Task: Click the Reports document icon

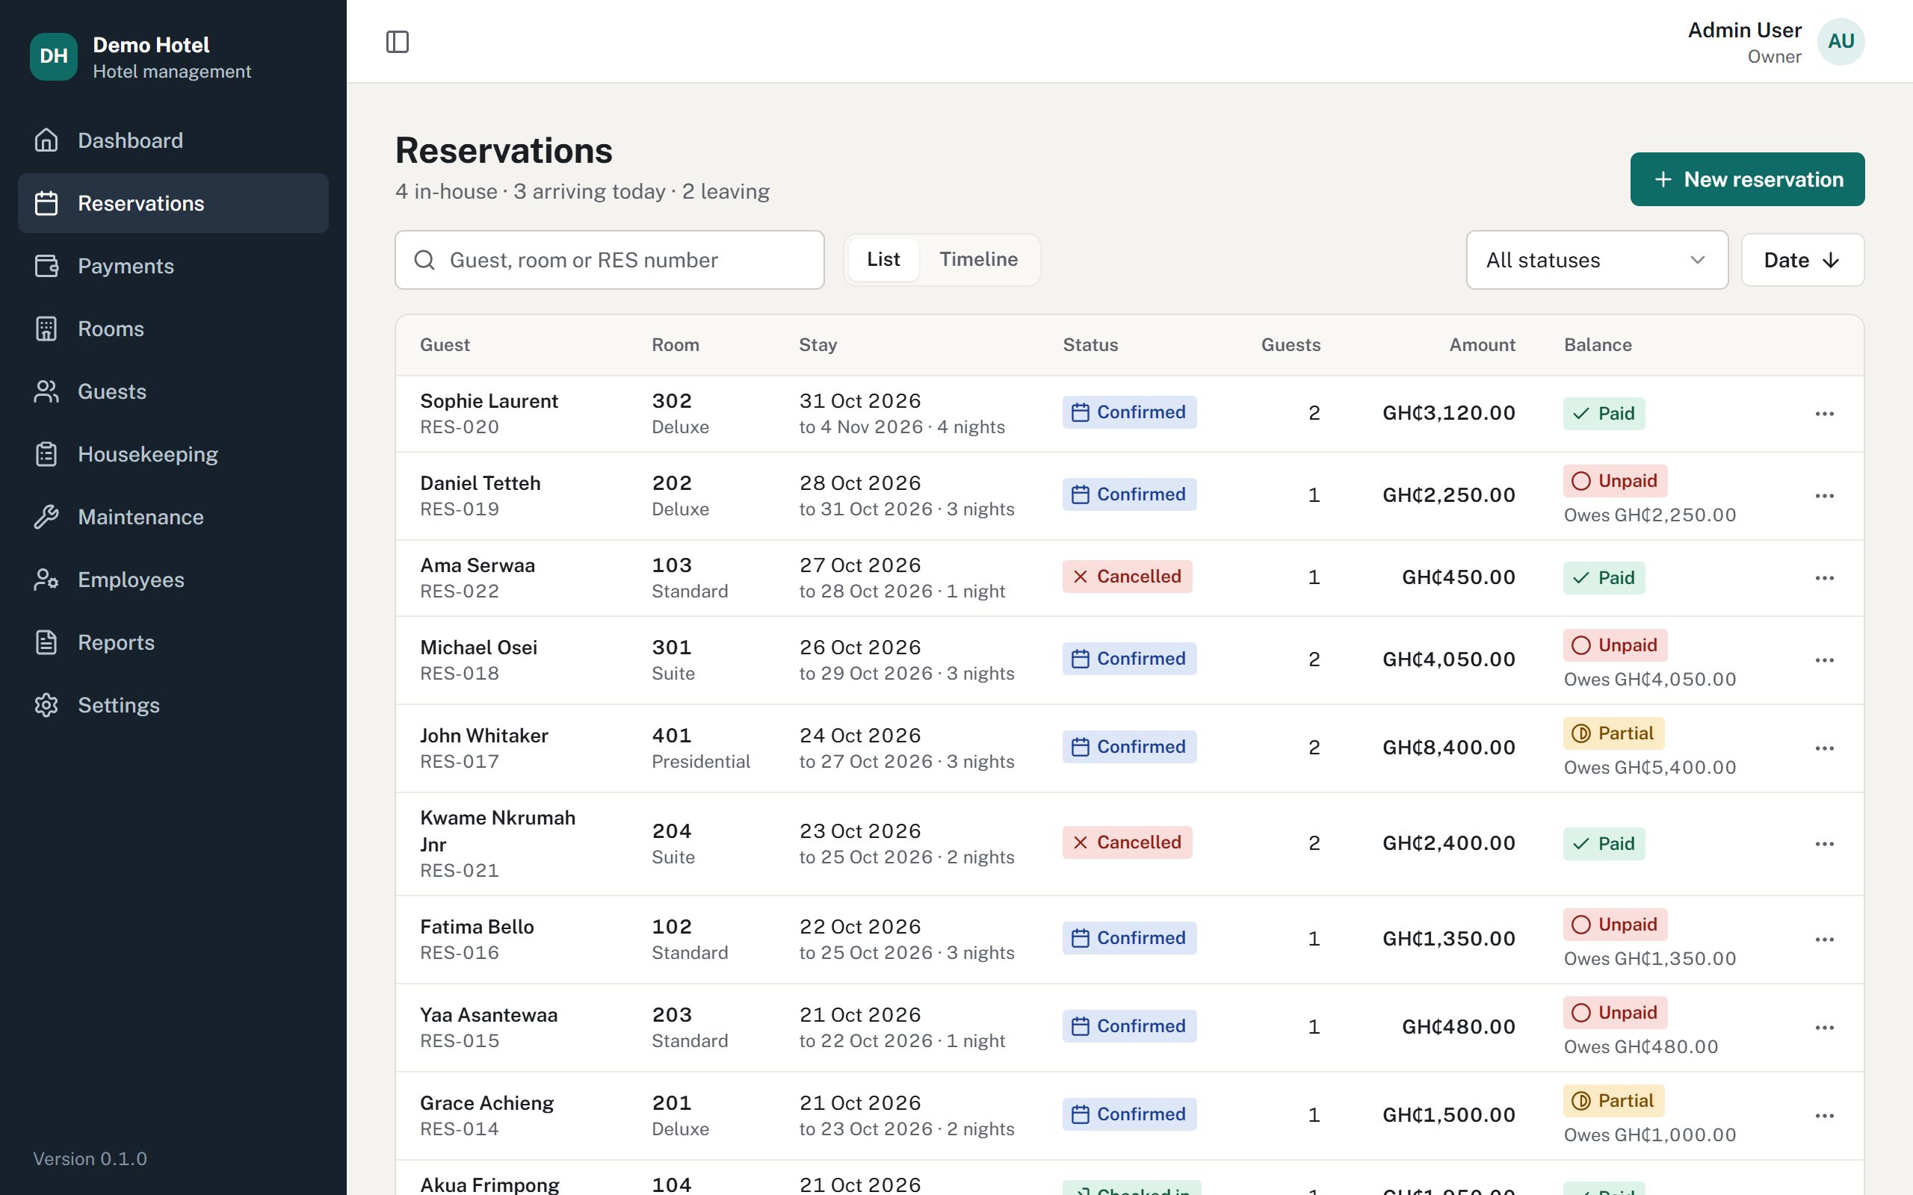Action: (x=46, y=642)
